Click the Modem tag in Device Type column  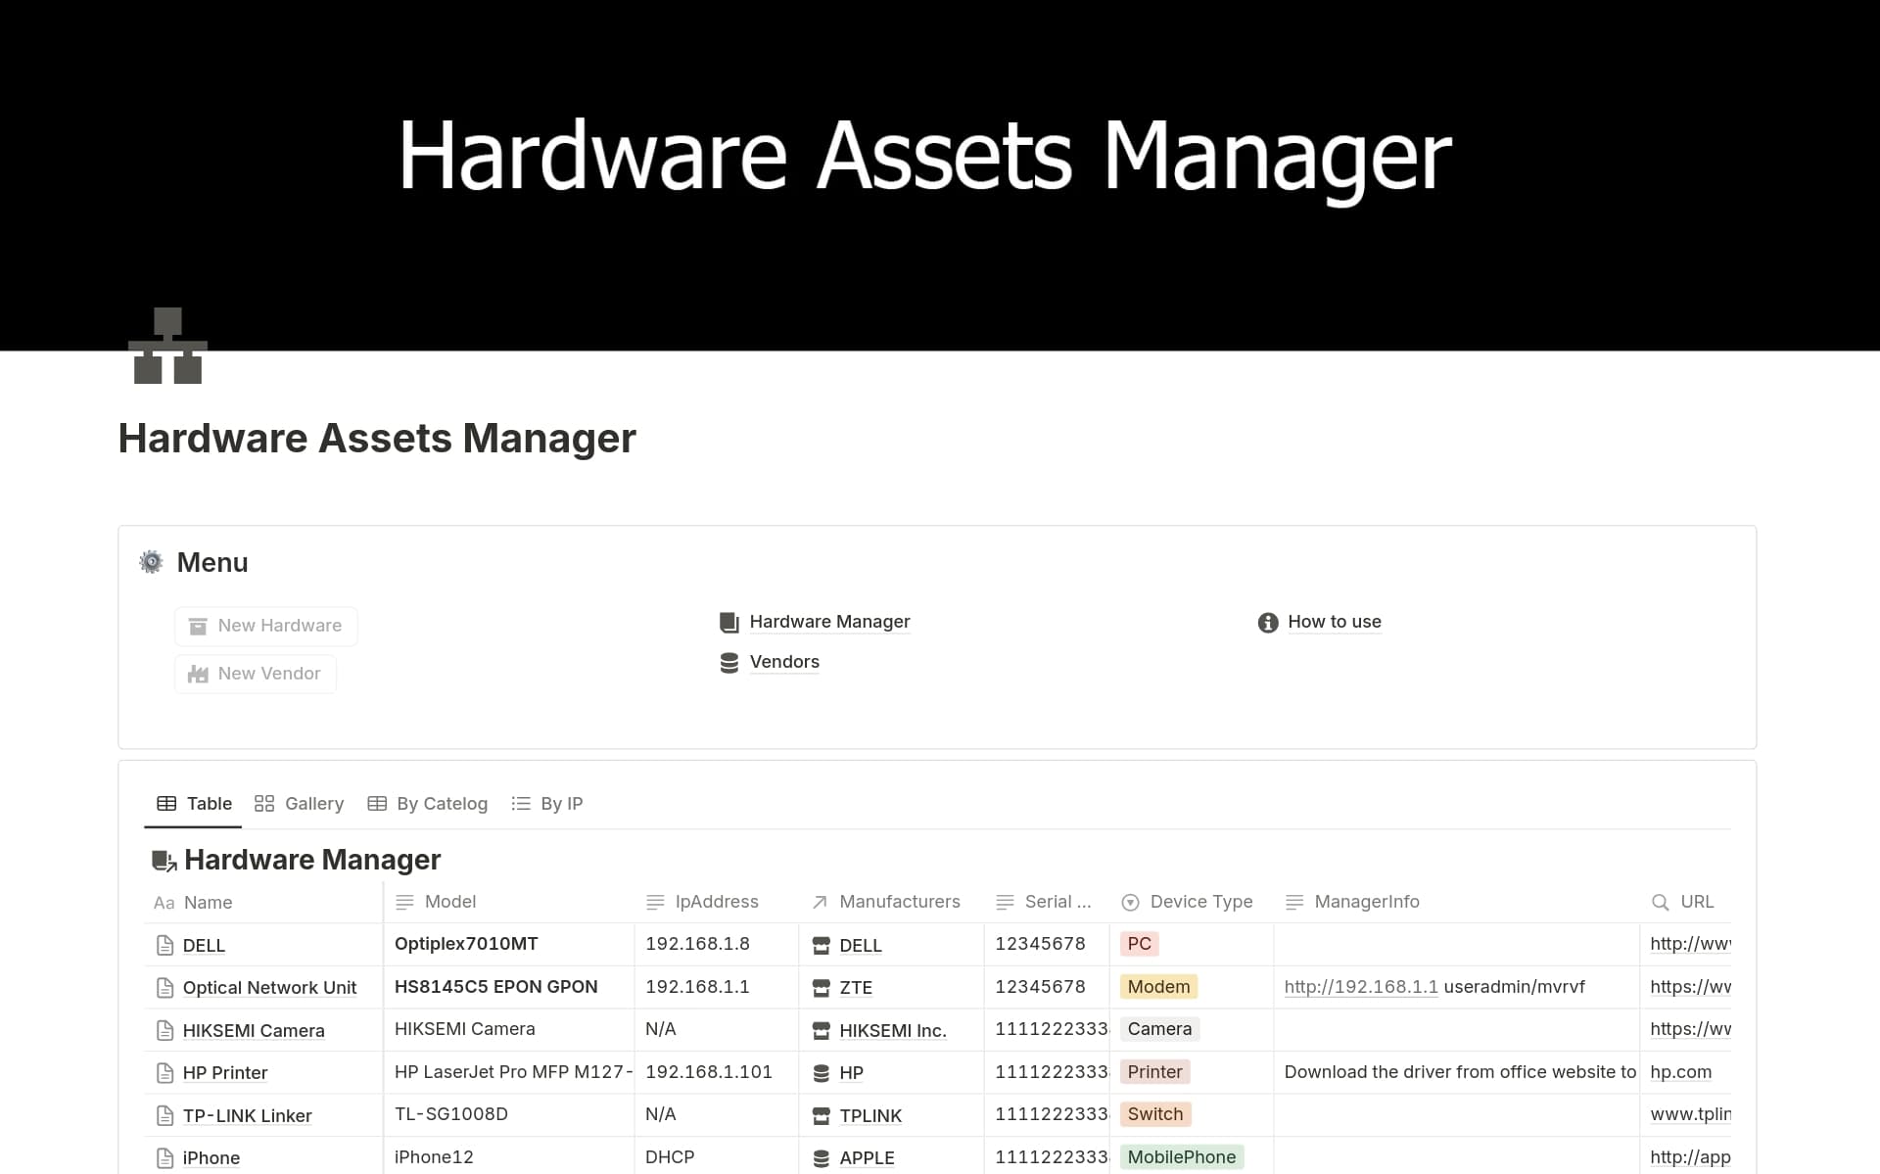click(1158, 986)
